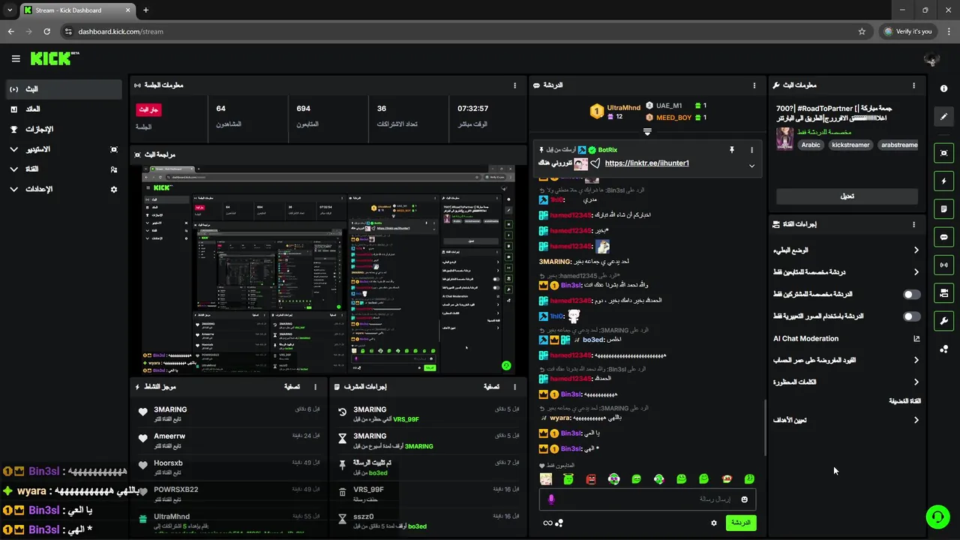Viewport: 960px width, 540px height.
Task: Click the Arabic stream tag
Action: [810, 145]
